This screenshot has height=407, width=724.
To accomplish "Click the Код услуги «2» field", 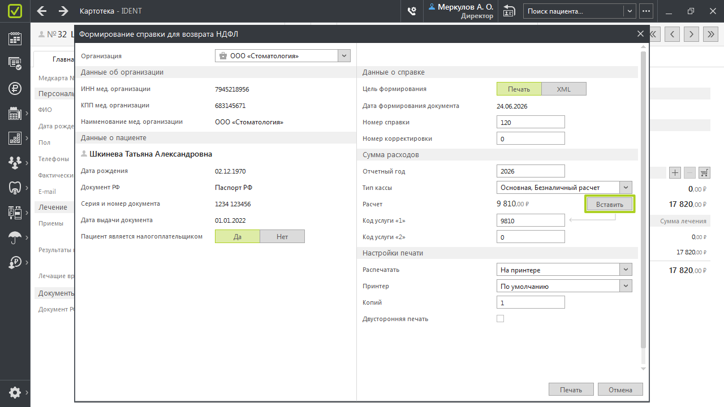I will tap(531, 237).
